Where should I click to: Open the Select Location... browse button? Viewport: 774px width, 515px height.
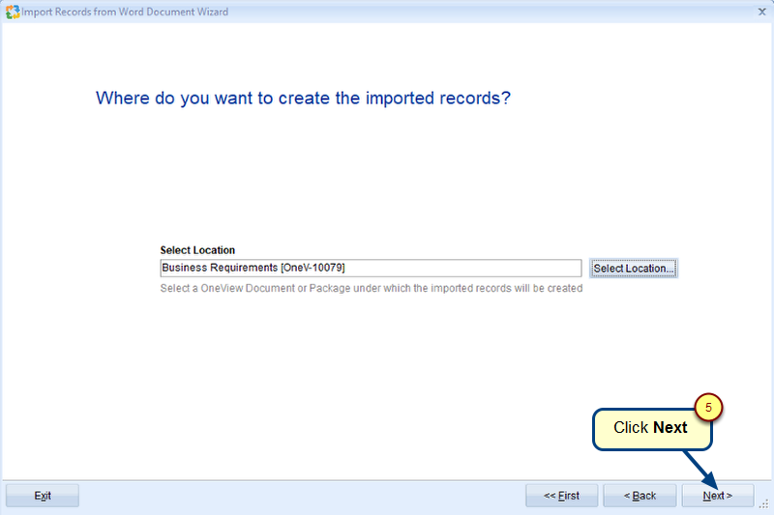(634, 268)
